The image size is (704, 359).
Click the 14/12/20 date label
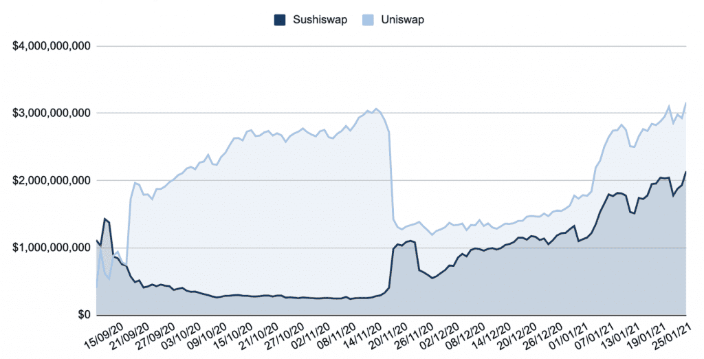click(x=492, y=335)
